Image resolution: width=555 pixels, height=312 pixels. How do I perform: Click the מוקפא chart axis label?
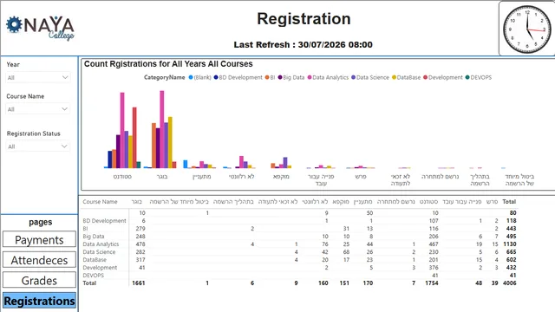click(281, 176)
